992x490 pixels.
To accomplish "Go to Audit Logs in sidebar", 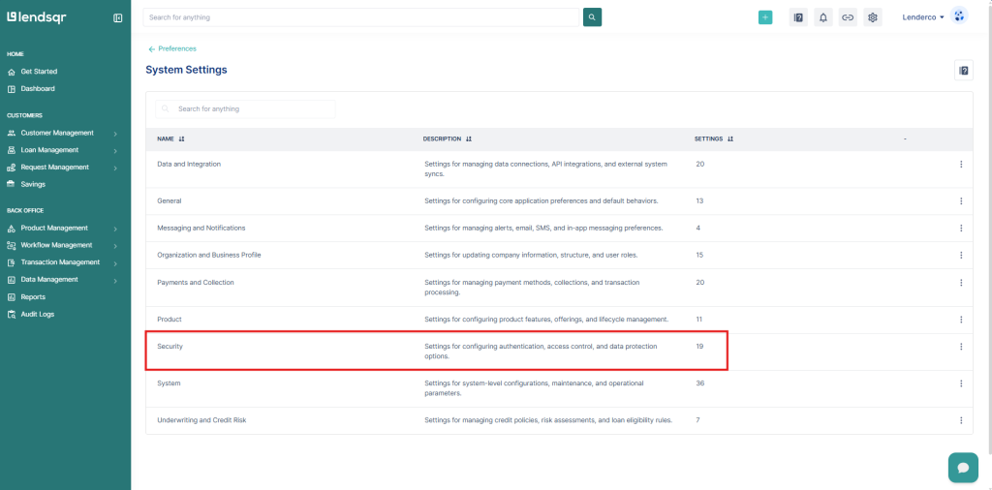I will click(x=37, y=315).
